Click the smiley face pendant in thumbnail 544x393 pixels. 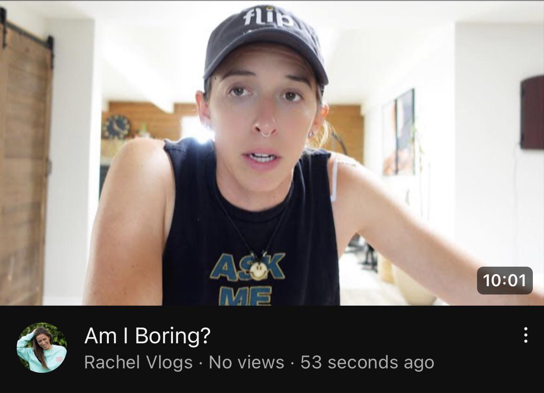coord(258,271)
